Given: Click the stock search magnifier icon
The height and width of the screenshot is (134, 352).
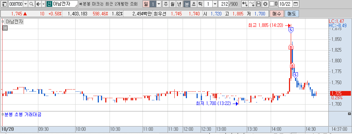Looking at the screenshot, I should tap(32, 4).
